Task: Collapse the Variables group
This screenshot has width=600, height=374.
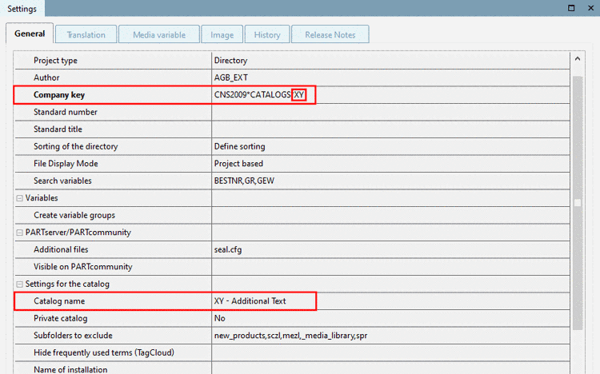Action: point(19,198)
